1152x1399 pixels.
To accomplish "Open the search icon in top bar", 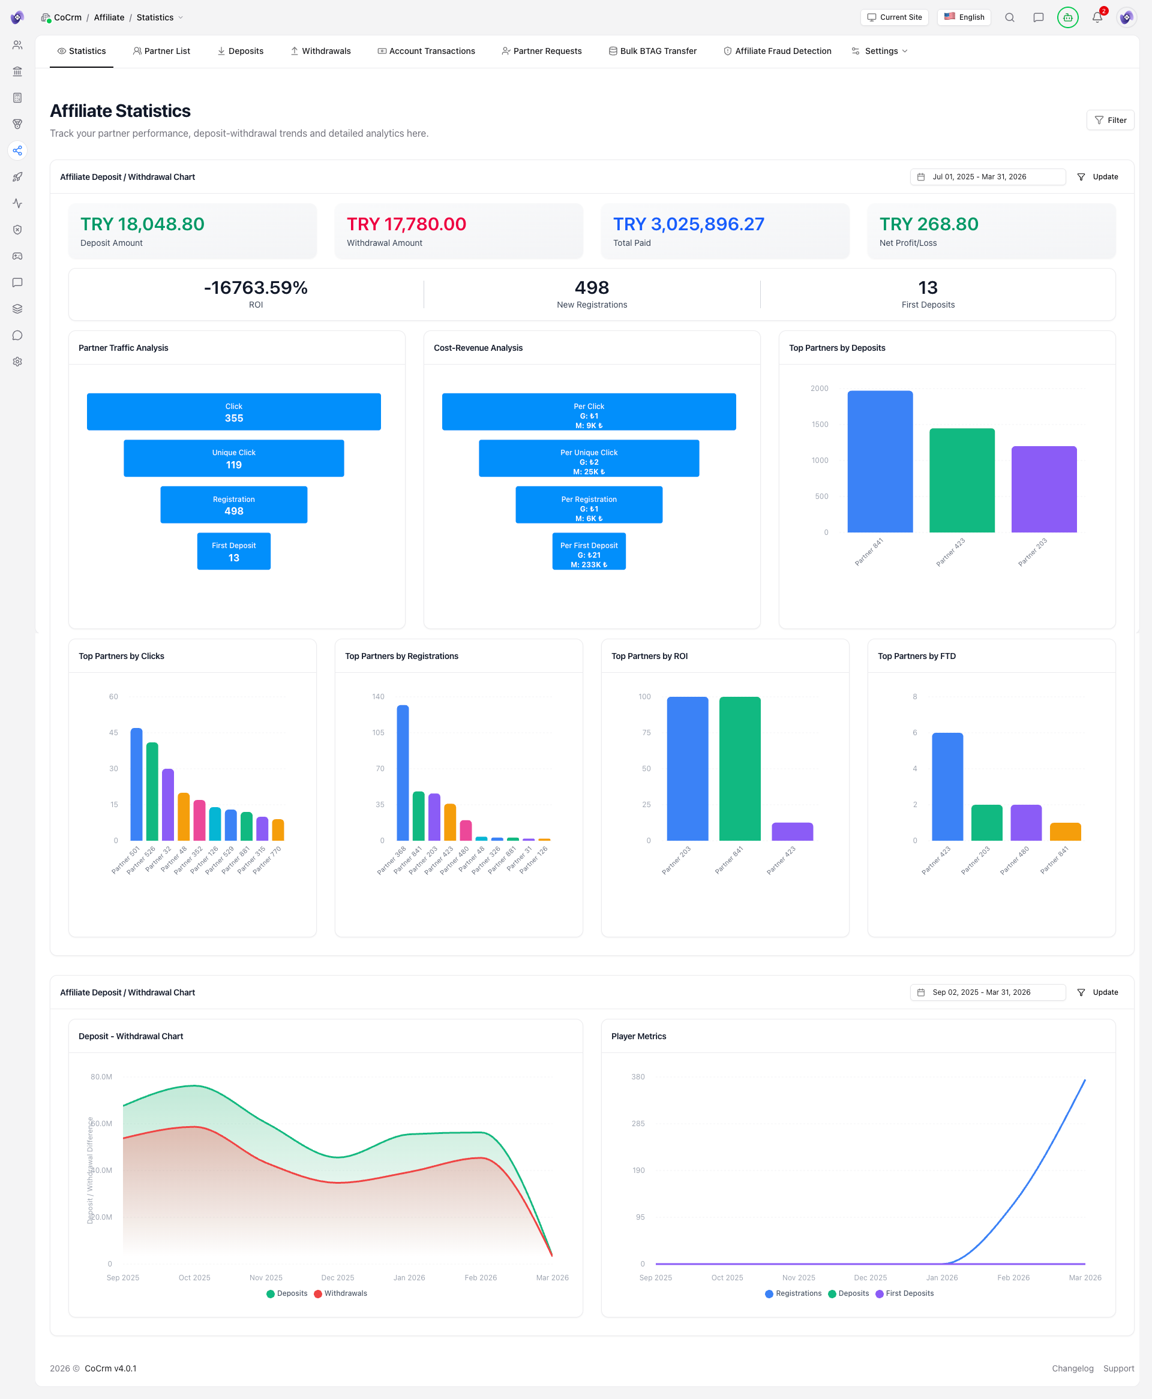I will tap(1009, 17).
